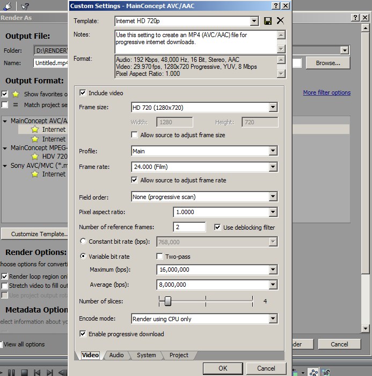
Task: Switch to the System tab
Action: (146, 355)
